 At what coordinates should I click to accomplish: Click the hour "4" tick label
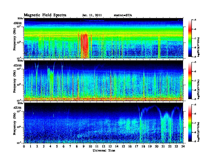[50, 146]
